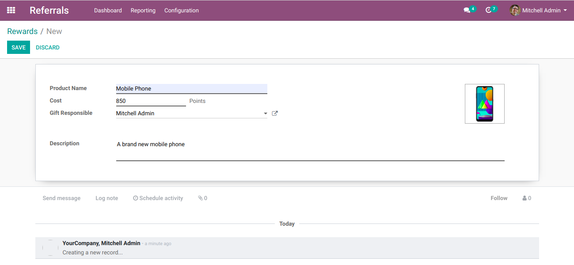Viewport: 574px width, 265px height.
Task: Click the 'Cost' field label
Action: (56, 101)
